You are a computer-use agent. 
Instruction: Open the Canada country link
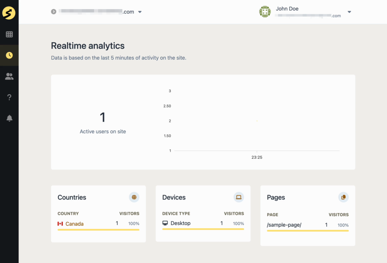74,224
